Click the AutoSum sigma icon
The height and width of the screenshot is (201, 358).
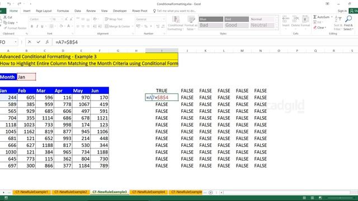(x=315, y=17)
